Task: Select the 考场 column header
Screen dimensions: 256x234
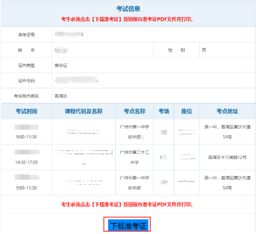Action: pyautogui.click(x=164, y=111)
